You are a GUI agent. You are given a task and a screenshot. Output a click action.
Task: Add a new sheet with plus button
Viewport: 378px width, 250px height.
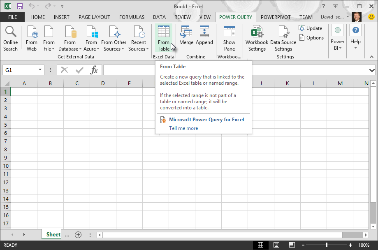pos(78,234)
